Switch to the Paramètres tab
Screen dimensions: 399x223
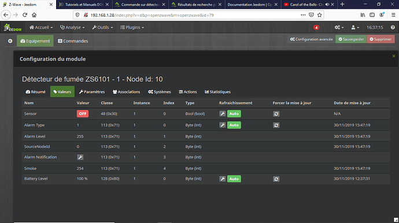tap(92, 92)
